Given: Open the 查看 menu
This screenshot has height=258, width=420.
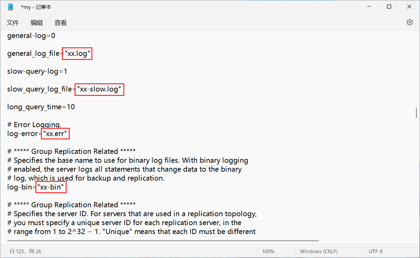Looking at the screenshot, I should (61, 23).
